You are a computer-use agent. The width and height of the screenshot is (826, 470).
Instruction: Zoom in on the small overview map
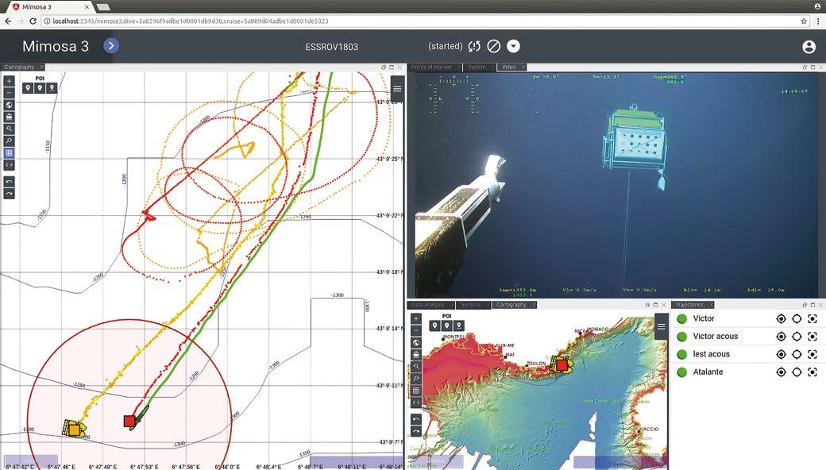415,319
